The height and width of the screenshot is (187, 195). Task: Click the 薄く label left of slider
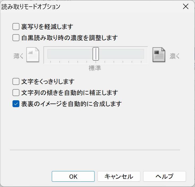[x=19, y=56]
